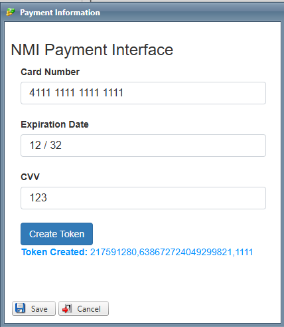This screenshot has width=284, height=327.
Task: Click the red arrow door icon on Cancel
Action: (67, 308)
